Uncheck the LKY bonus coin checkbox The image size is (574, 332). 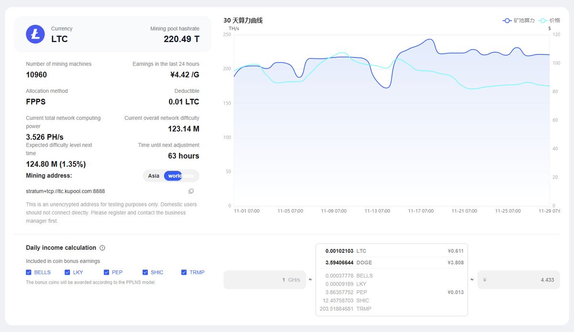point(67,272)
